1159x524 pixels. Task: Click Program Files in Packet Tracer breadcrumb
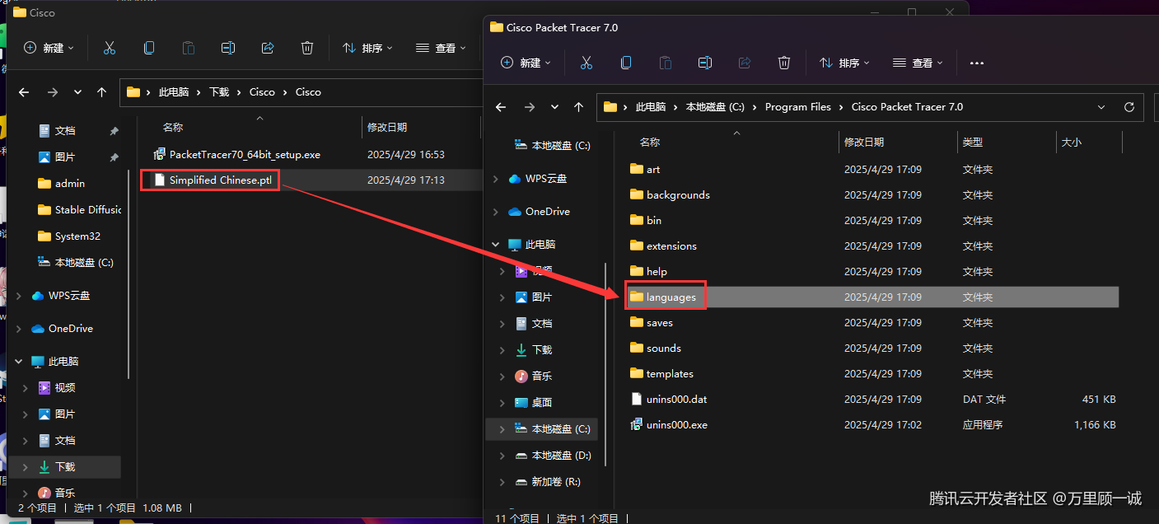pos(797,107)
